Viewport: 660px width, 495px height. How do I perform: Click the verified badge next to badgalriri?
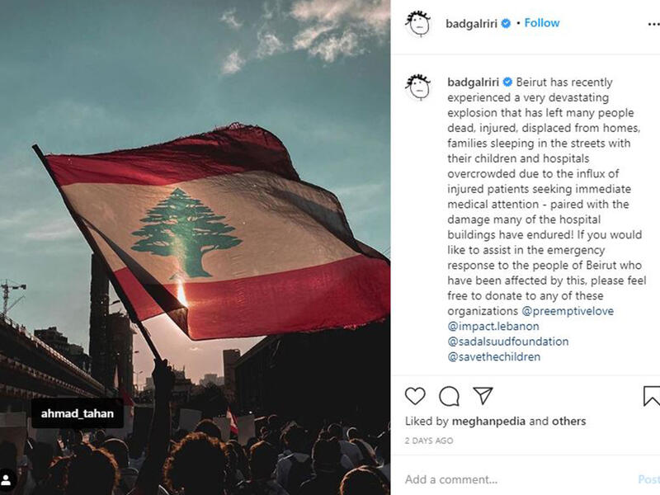505,22
